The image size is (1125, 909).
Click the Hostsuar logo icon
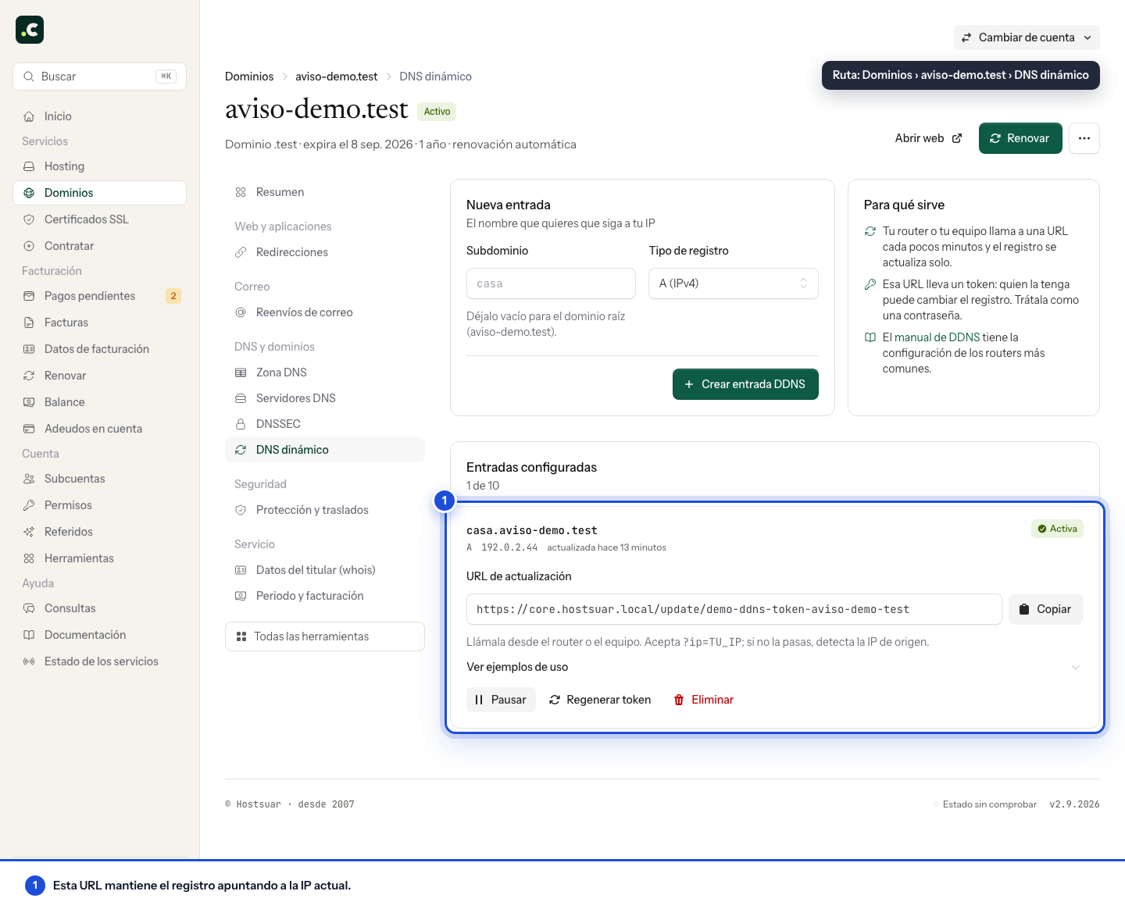(x=30, y=30)
